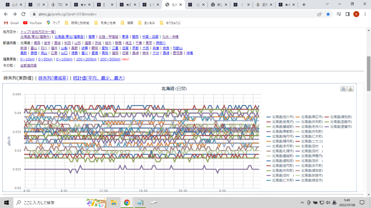Open 統計値(平均、最少、最大) view link

click(x=99, y=78)
